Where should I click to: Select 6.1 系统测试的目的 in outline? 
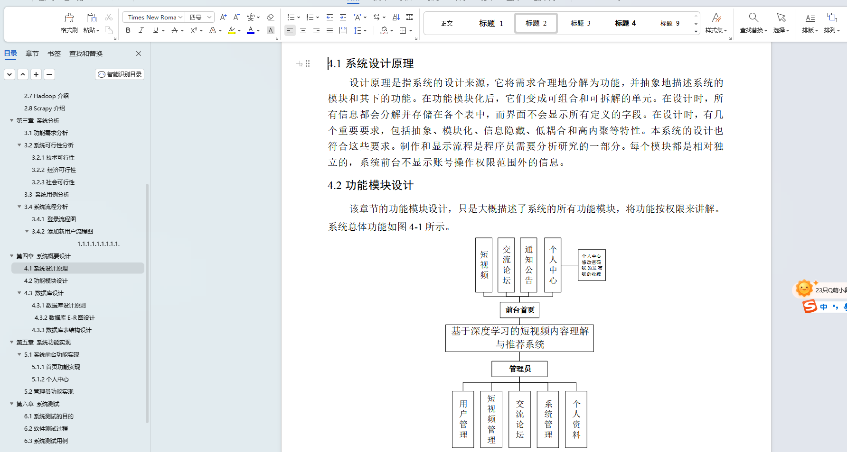pos(49,416)
